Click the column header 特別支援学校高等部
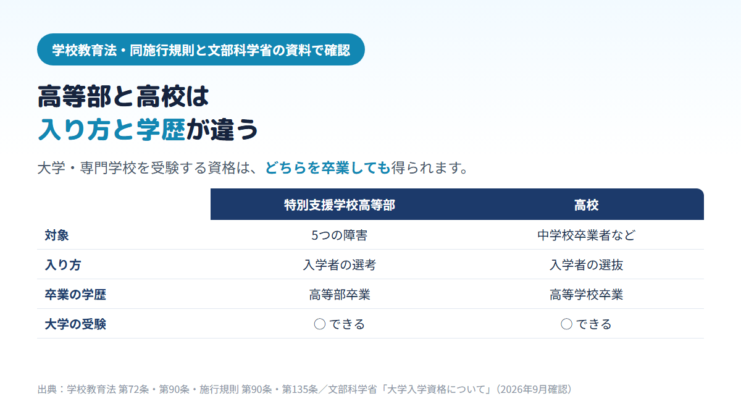 click(x=340, y=205)
